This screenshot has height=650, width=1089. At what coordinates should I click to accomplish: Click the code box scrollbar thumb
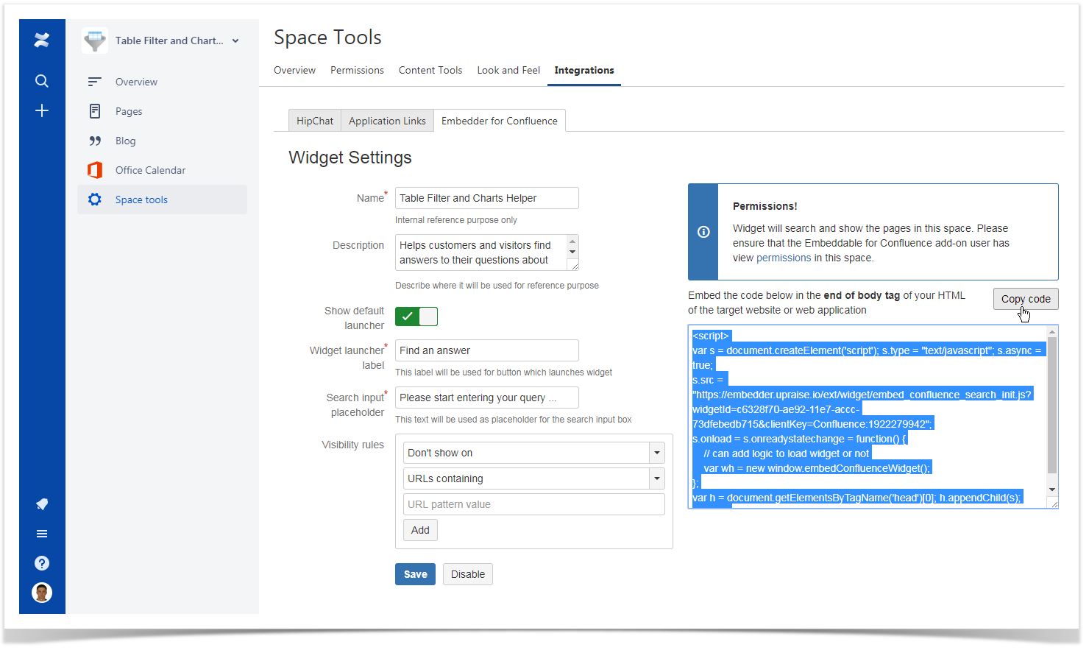pyautogui.click(x=1052, y=406)
